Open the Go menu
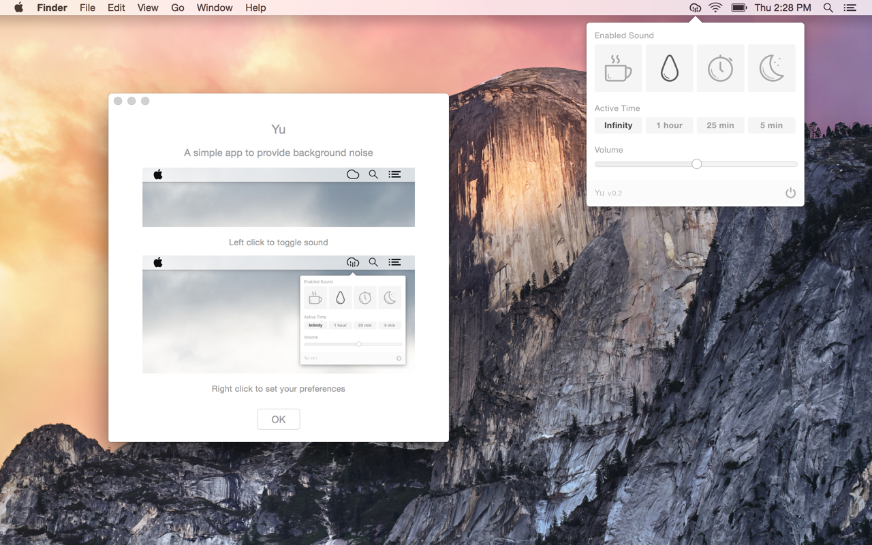 pos(178,8)
